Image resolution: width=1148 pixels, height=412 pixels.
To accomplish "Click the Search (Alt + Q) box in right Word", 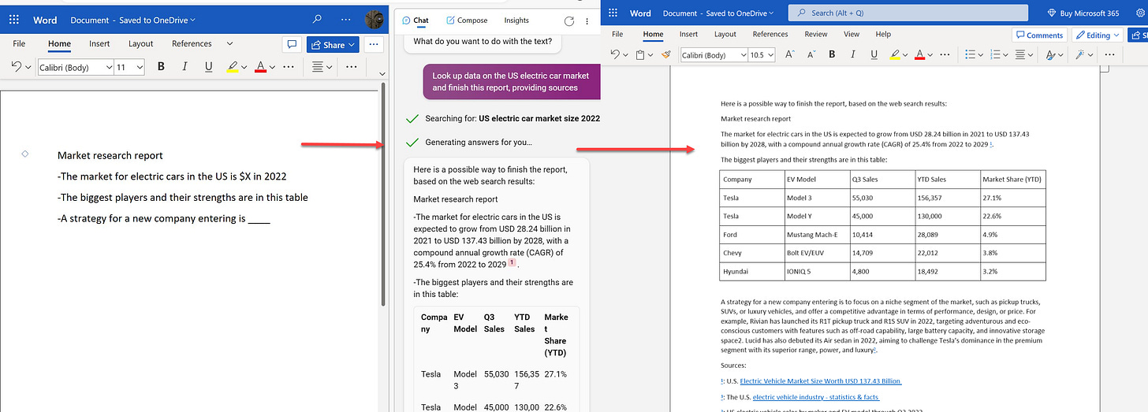I will click(908, 13).
